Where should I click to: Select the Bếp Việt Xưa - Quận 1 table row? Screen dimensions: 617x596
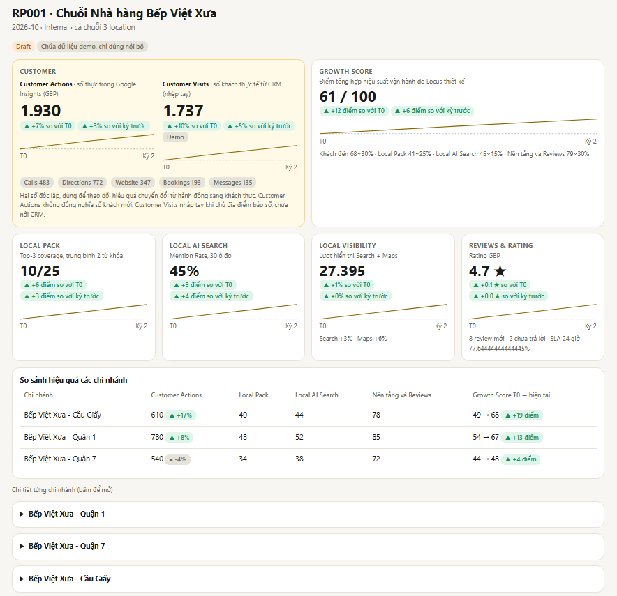(308, 437)
